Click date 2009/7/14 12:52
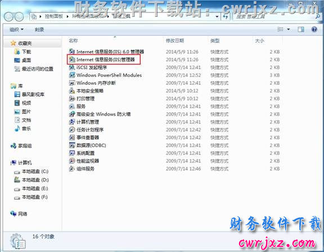Screen dimensions: 324x252 click(183, 75)
